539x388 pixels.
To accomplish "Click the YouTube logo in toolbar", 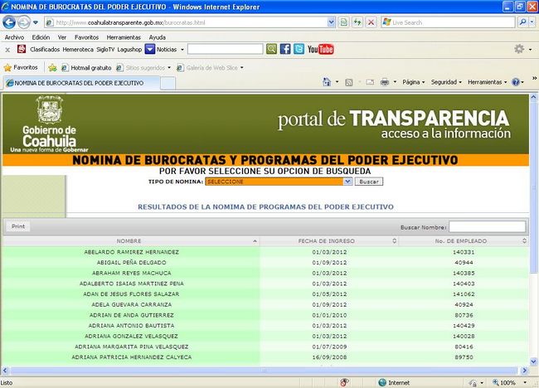I will coord(320,50).
